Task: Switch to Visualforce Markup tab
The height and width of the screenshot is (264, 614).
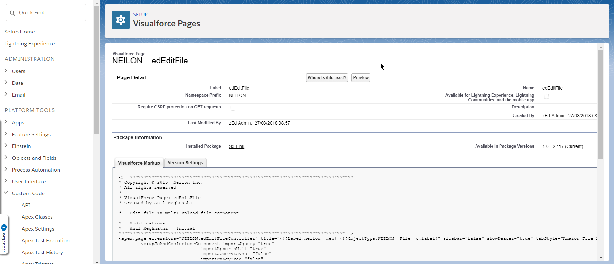Action: (139, 163)
